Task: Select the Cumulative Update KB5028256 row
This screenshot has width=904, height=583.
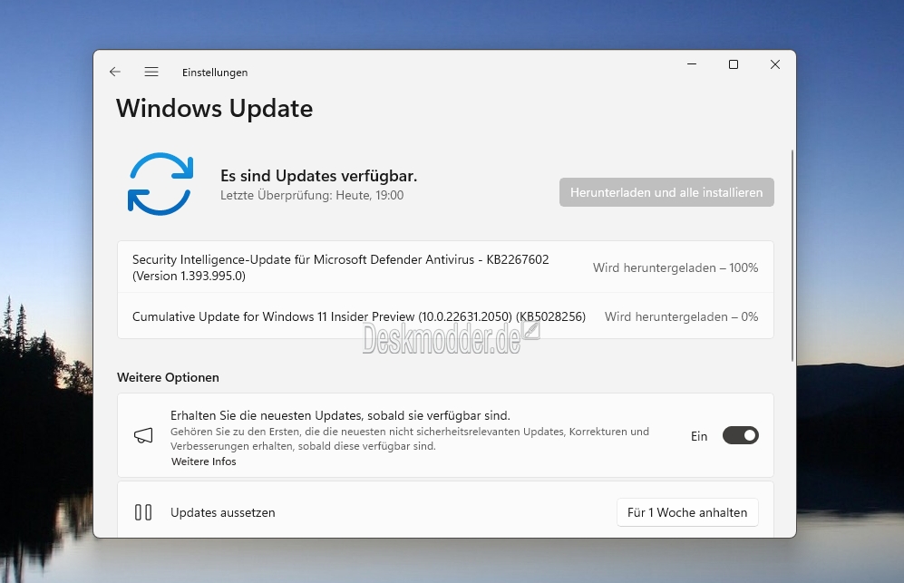Action: point(445,316)
